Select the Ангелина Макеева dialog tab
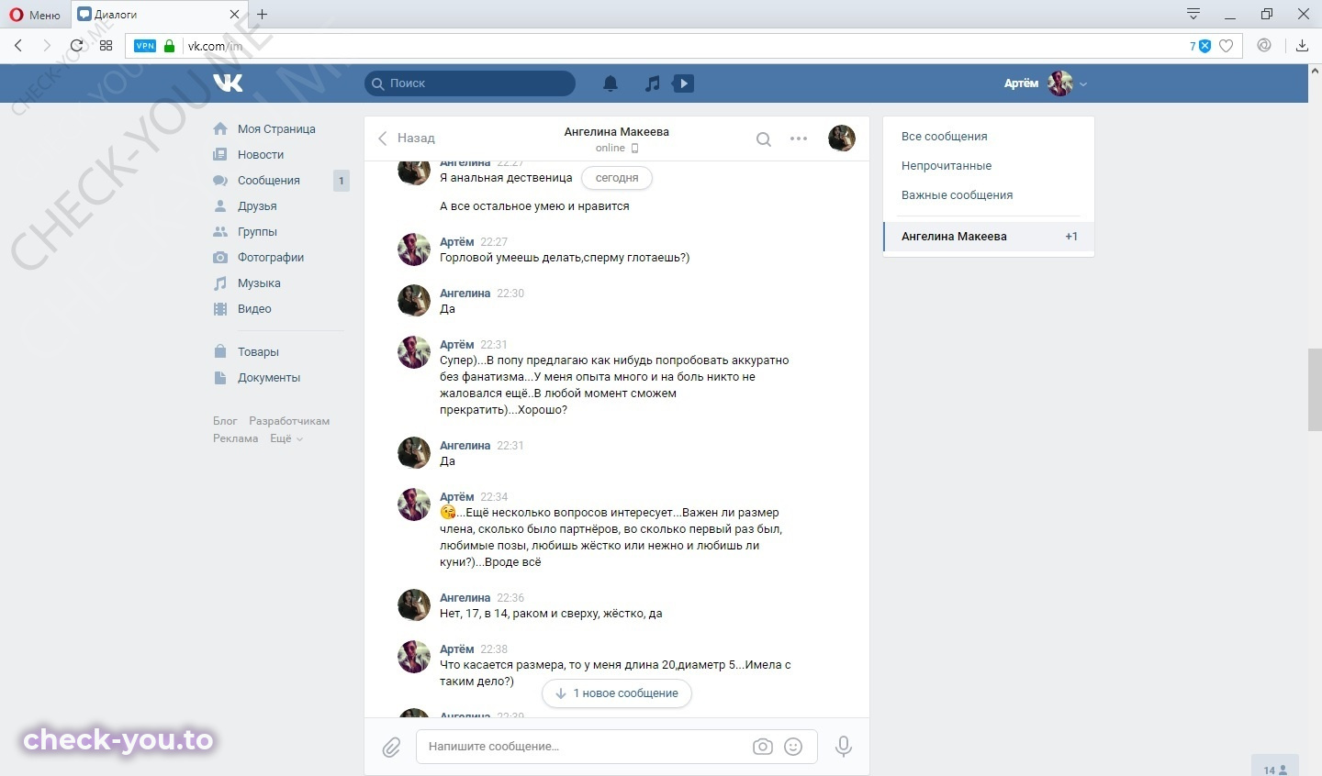The image size is (1322, 776). [988, 237]
